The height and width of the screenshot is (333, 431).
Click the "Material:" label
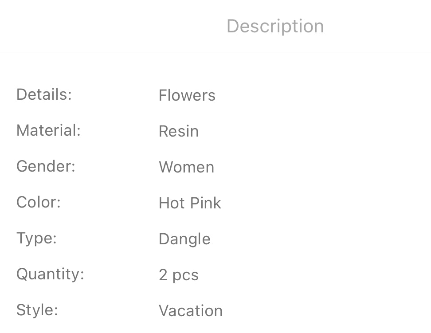48,130
